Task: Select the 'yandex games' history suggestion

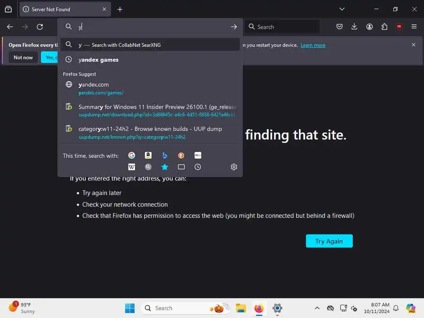Action: coord(150,60)
